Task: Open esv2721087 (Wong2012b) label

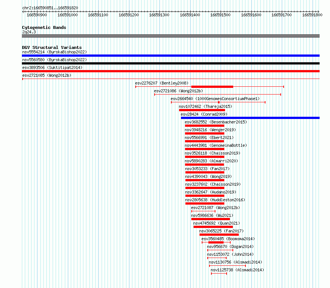Action: coord(215,208)
